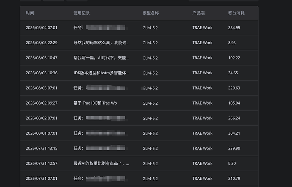Click the 使用记录 column header

81,13
